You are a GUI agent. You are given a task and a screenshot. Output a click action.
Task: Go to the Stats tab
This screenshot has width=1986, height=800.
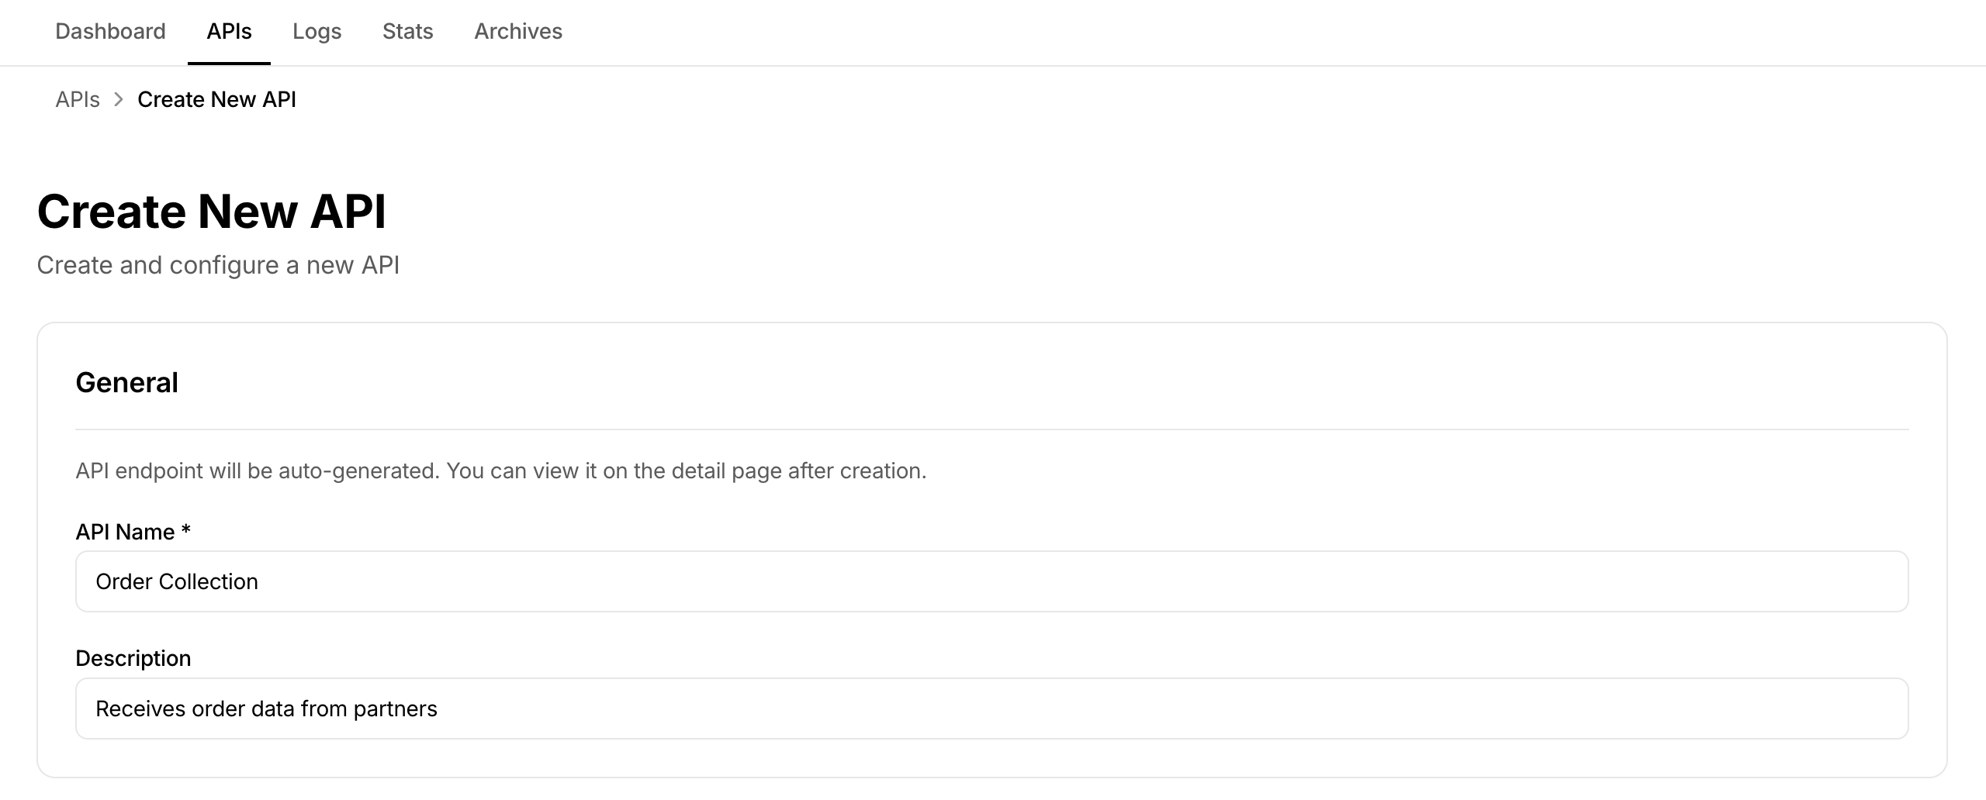[x=407, y=31]
